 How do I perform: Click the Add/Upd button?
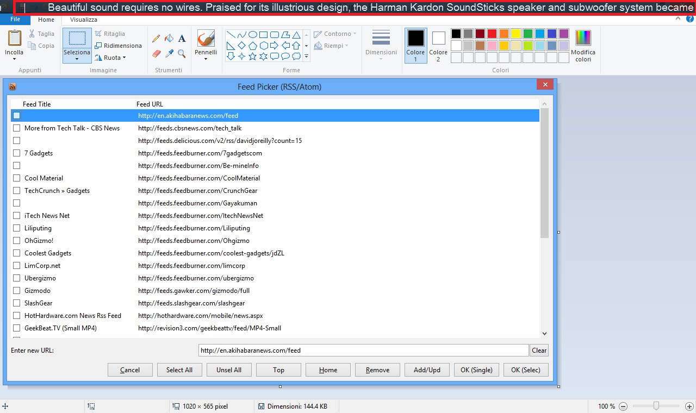click(x=427, y=370)
